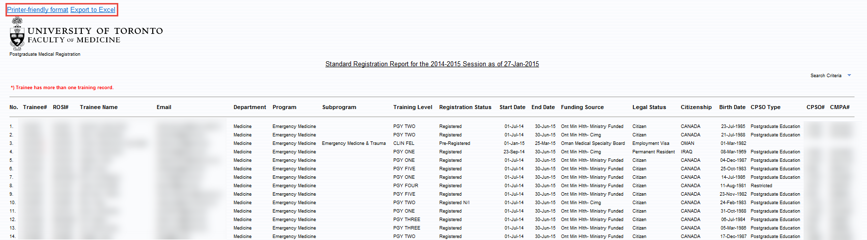The image size is (867, 240).
Task: Click the Oman Medical Specialty Board funding cell
Action: 592,143
